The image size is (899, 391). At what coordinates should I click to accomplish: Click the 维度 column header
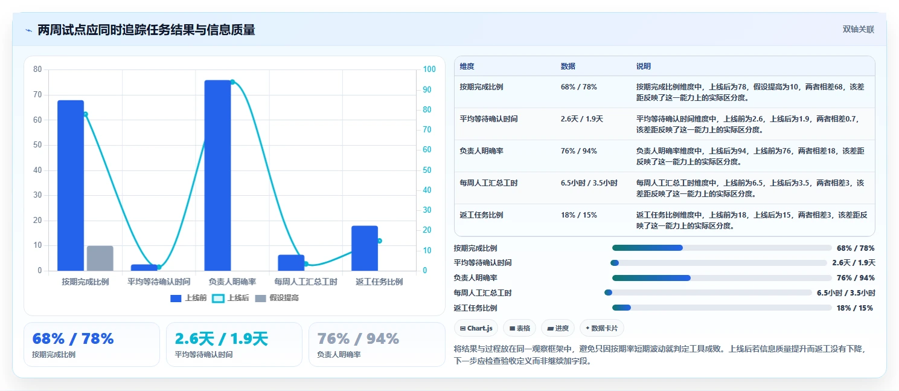coord(467,66)
